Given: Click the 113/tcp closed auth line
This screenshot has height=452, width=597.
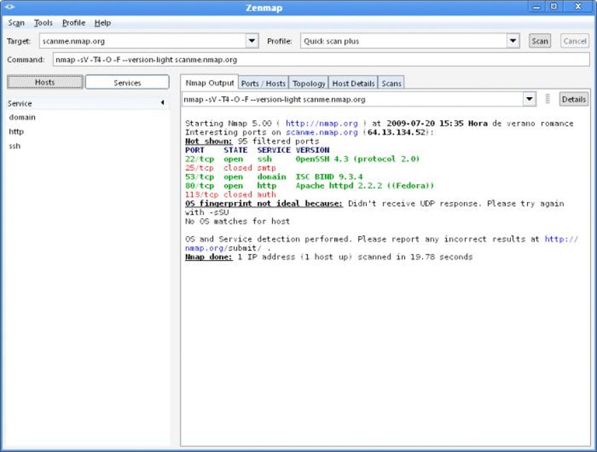Looking at the screenshot, I should tap(231, 194).
